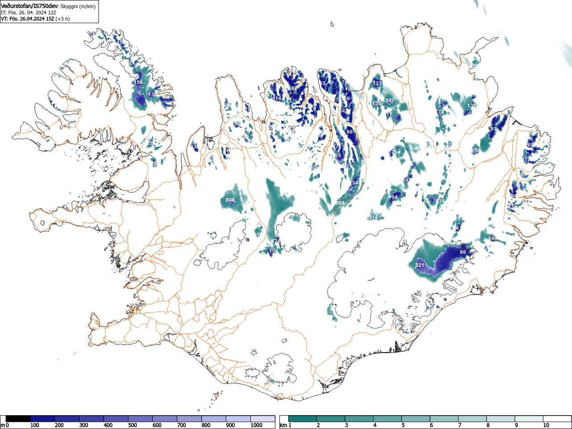Click the darkest blue 100–200 m swatch

pos(43,419)
